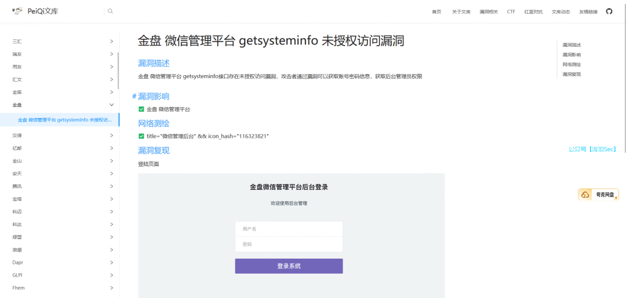Viewport: 626px width, 298px height.
Task: Jump to 漏洞描述 in page outline
Action: tap(572, 45)
